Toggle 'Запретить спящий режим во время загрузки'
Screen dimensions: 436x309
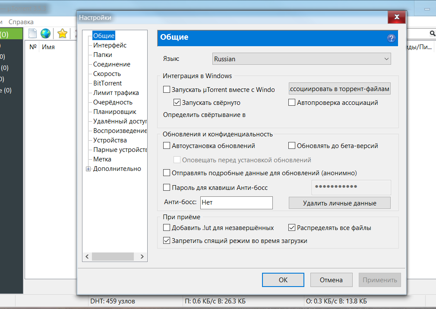point(167,241)
